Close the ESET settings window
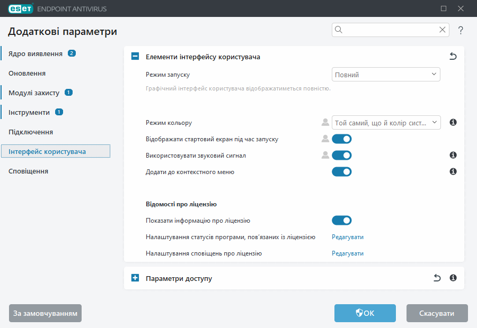This screenshot has width=477, height=328. point(461,8)
